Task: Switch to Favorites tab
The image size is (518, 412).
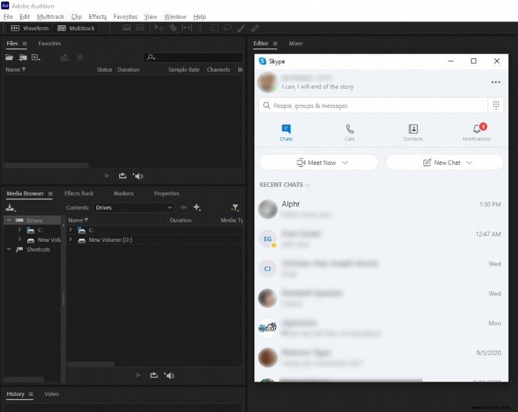Action: point(50,43)
